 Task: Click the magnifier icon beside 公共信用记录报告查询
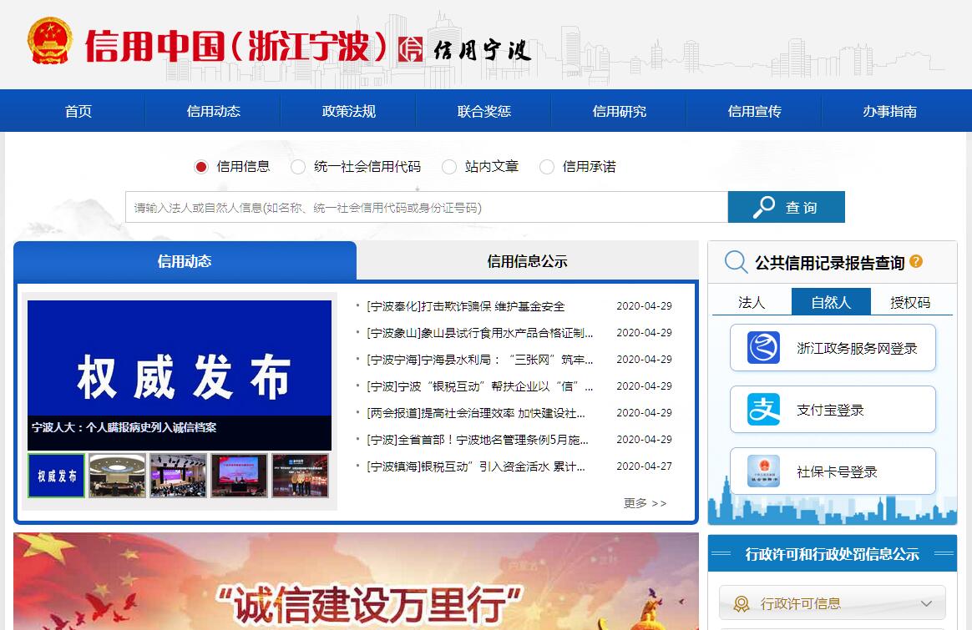[736, 263]
